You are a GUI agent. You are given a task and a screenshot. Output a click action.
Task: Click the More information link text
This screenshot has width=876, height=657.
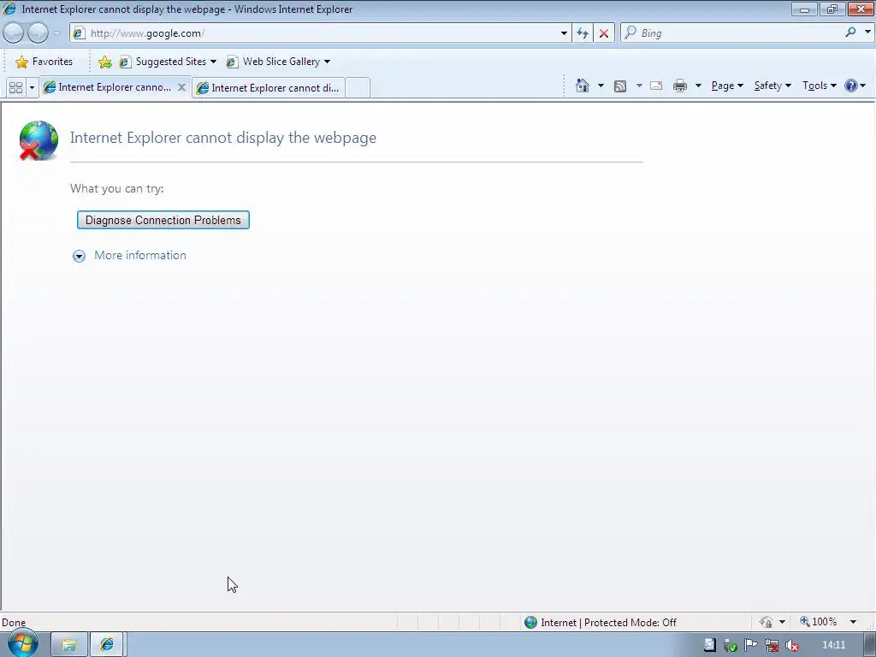coord(140,255)
